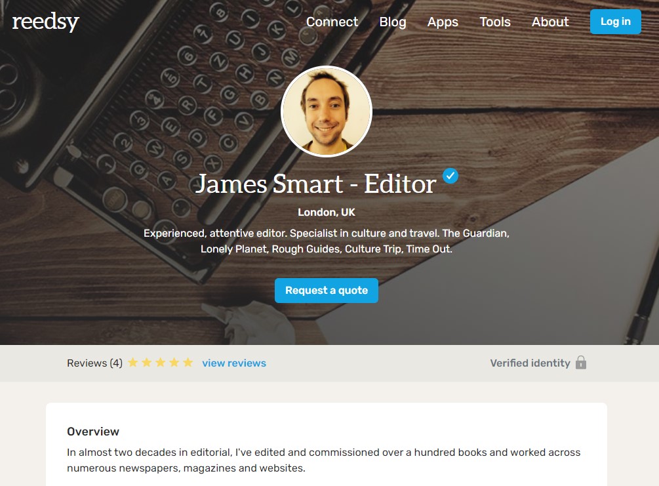The image size is (659, 486).
Task: Open James Smart's profile photo
Action: [327, 111]
